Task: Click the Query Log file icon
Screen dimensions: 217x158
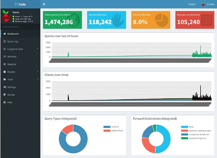Action: click(x=4, y=41)
